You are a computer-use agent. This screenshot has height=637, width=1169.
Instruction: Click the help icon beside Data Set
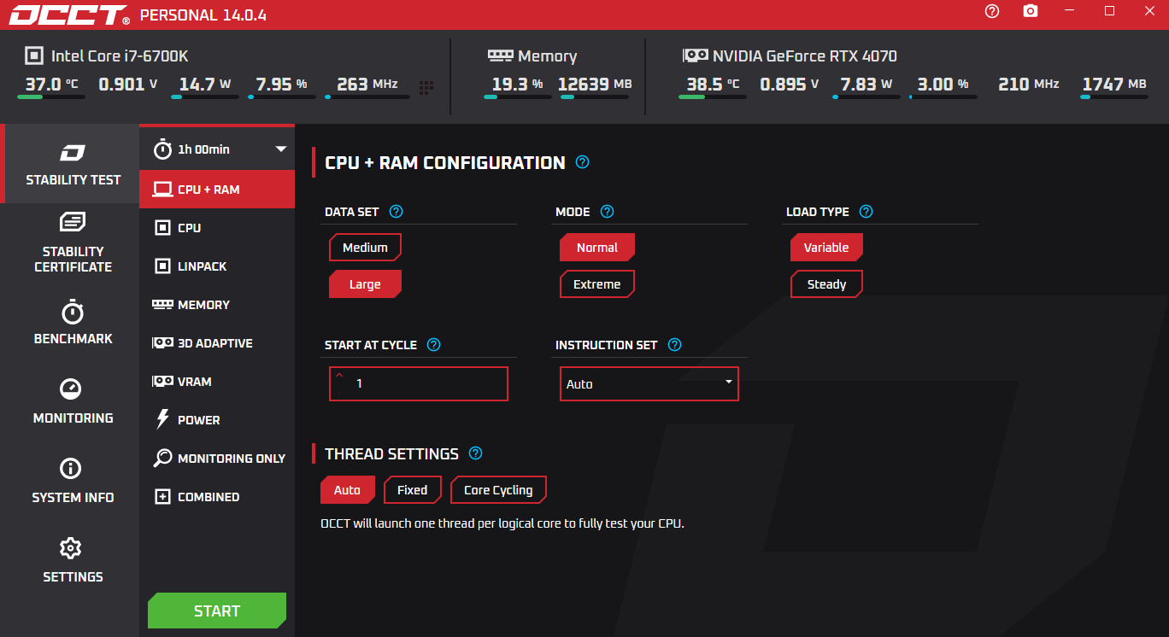[396, 212]
